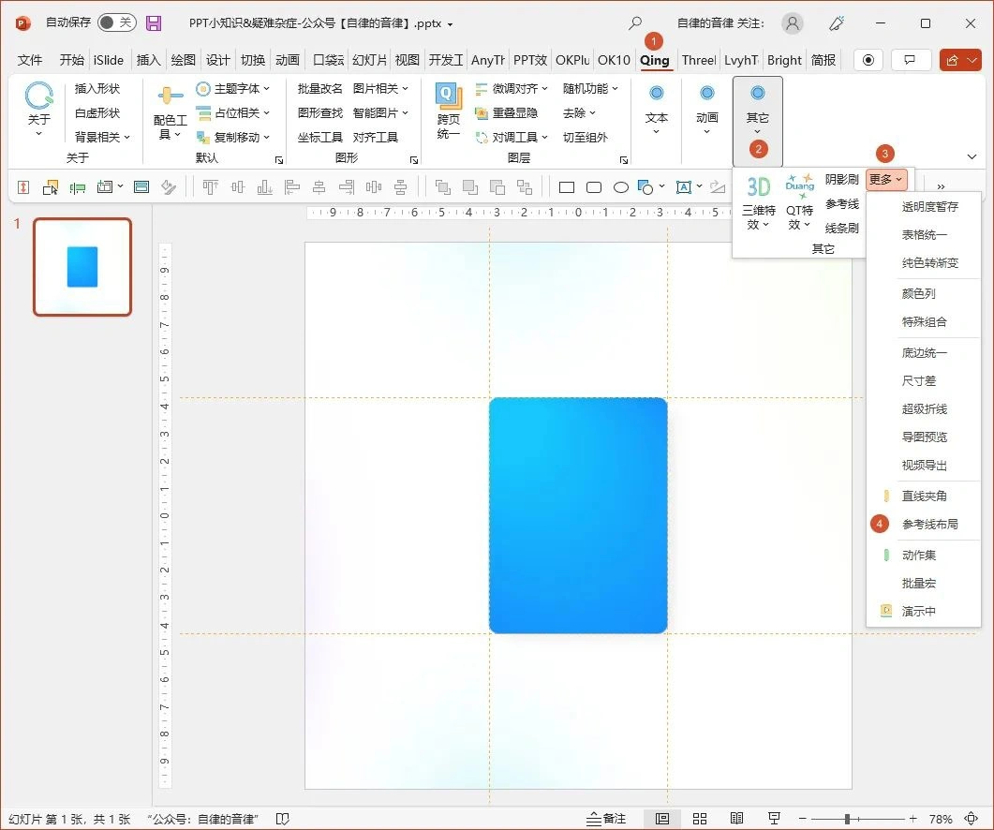The height and width of the screenshot is (830, 994).
Task: Click the 阴影刷 shadow brush button
Action: coord(841,179)
